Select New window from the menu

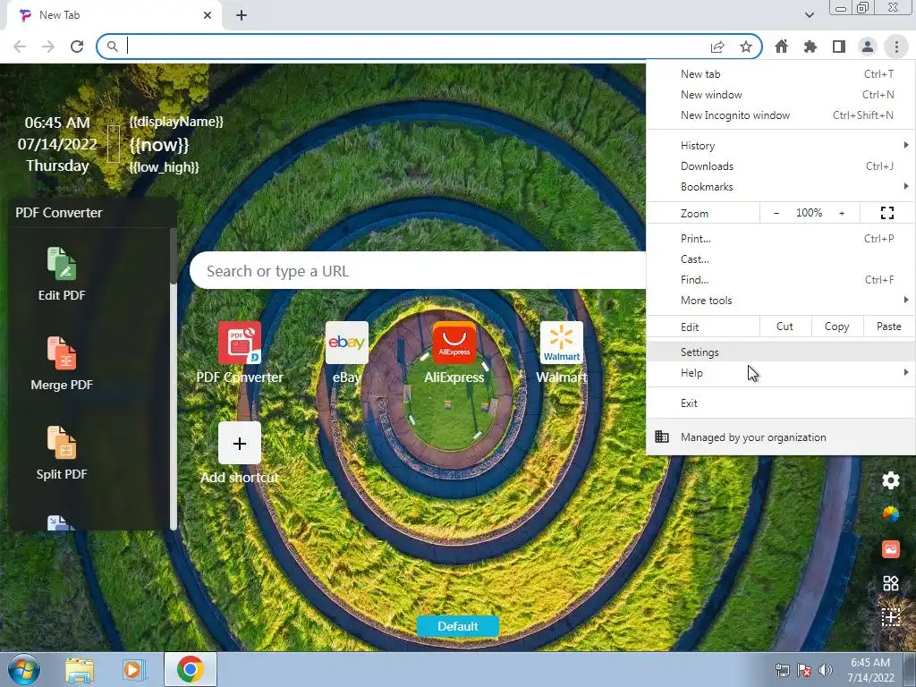click(780, 95)
